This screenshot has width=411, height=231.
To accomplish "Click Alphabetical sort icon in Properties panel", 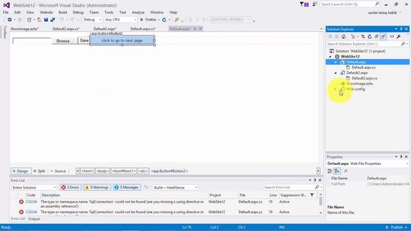I will 337,171.
